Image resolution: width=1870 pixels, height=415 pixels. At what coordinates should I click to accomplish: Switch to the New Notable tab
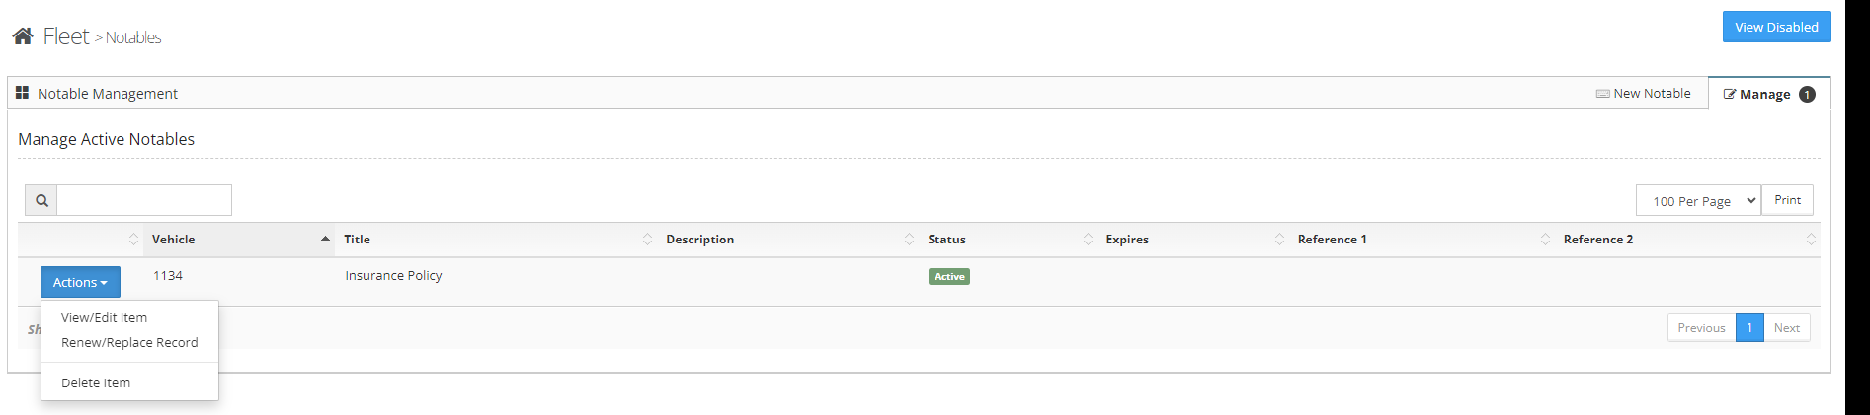(x=1643, y=94)
